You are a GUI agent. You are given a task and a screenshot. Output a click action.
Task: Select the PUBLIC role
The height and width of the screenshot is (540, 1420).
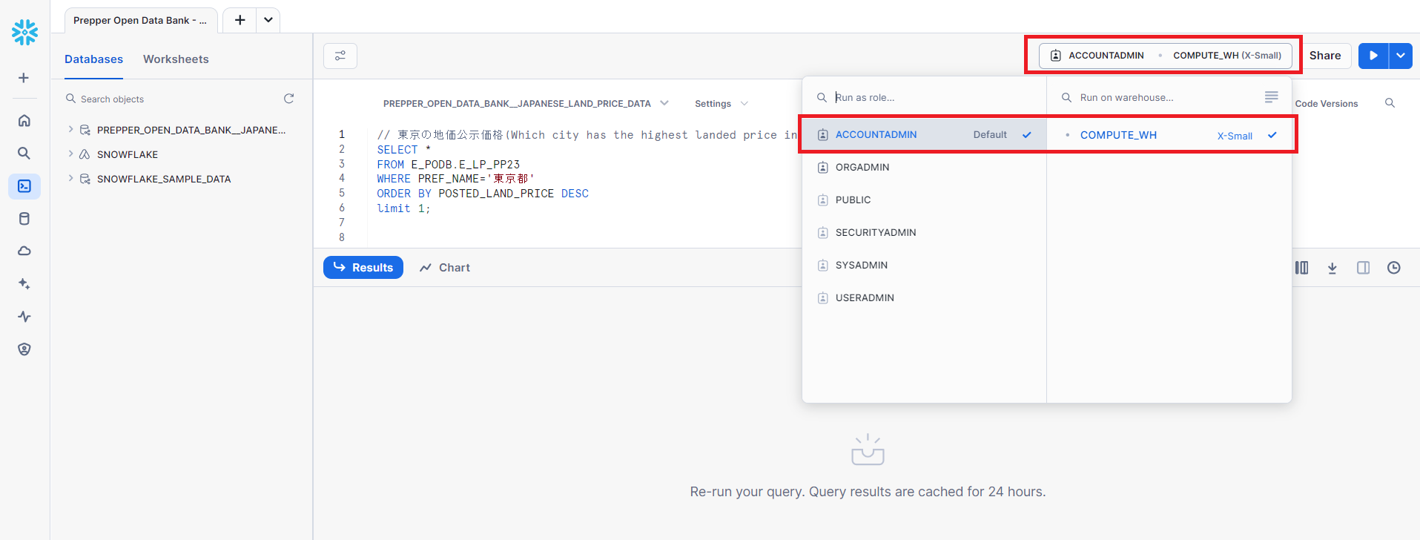[x=924, y=200]
